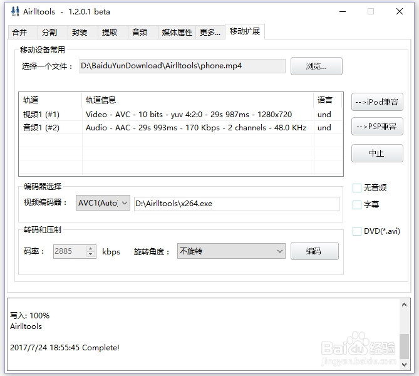
Task: Click the 浏览... browse button
Action: coord(316,66)
